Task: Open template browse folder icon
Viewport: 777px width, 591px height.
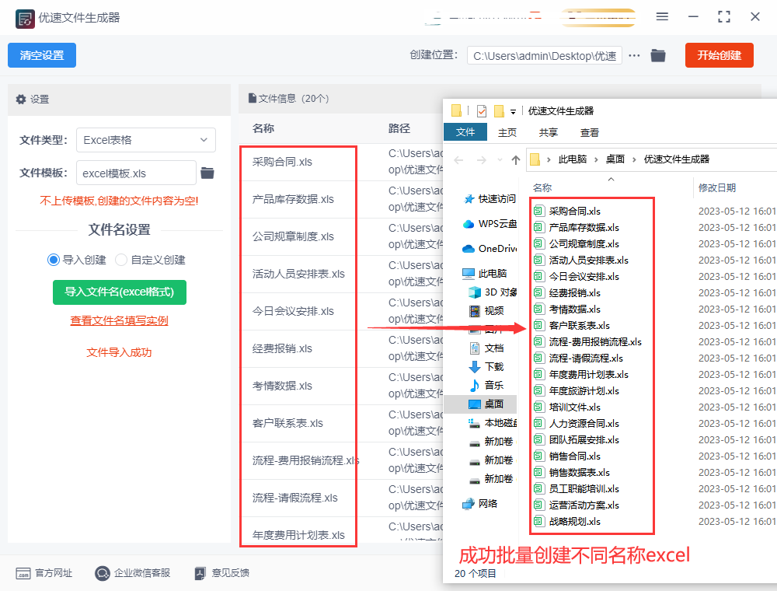Action: 207,173
